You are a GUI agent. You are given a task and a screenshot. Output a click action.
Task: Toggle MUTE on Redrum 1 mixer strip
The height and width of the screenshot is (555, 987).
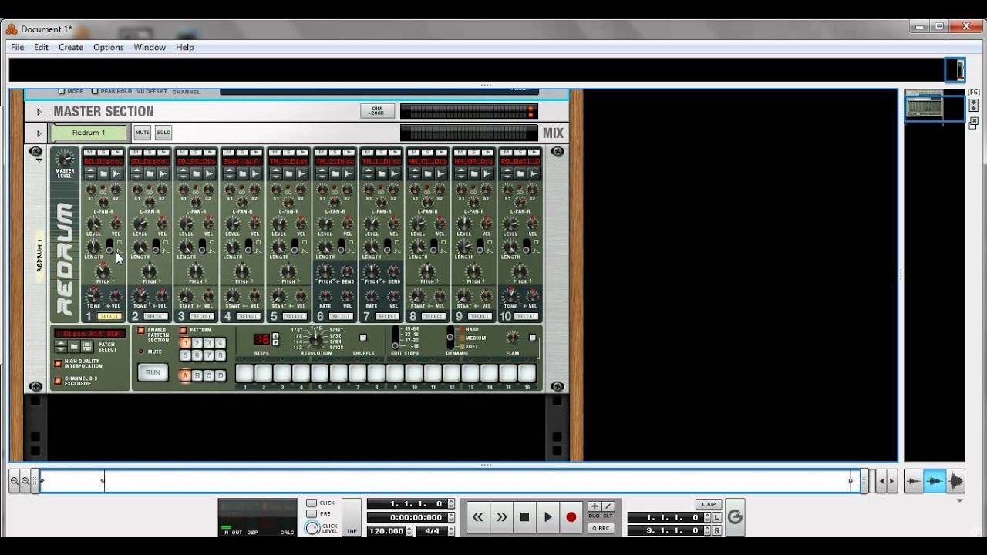click(x=143, y=133)
